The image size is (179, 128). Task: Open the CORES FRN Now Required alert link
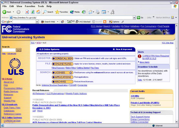156,57
